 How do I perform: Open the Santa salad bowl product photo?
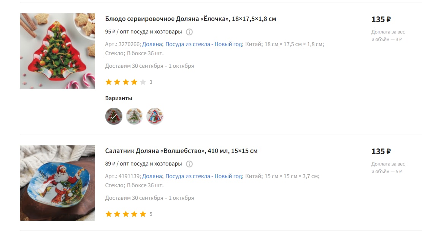(57, 183)
